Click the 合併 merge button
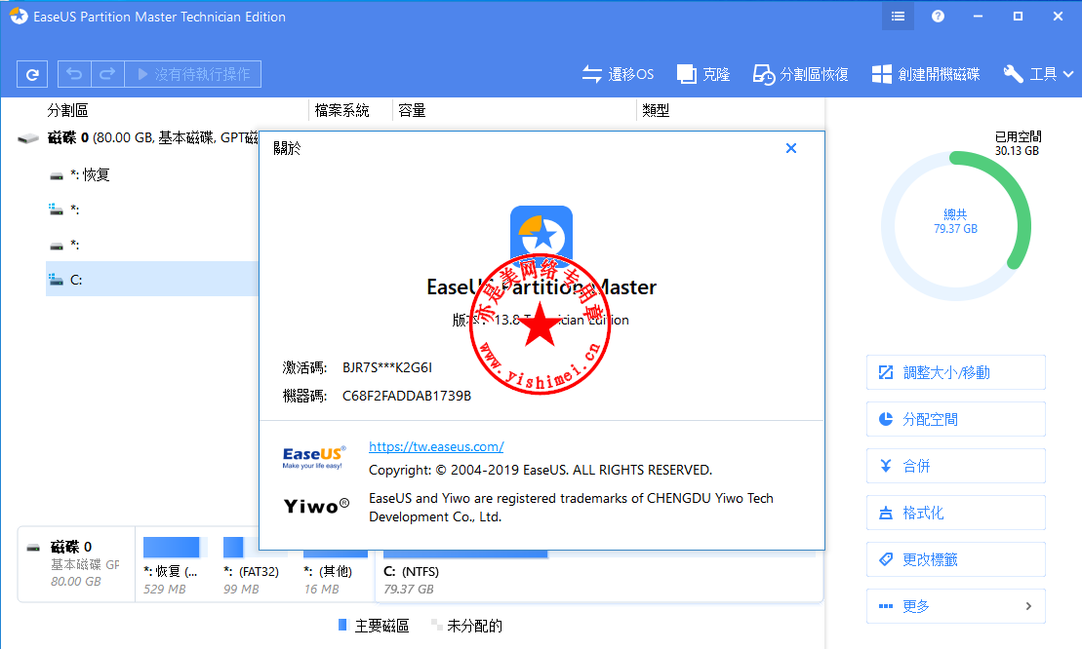 pyautogui.click(x=956, y=467)
